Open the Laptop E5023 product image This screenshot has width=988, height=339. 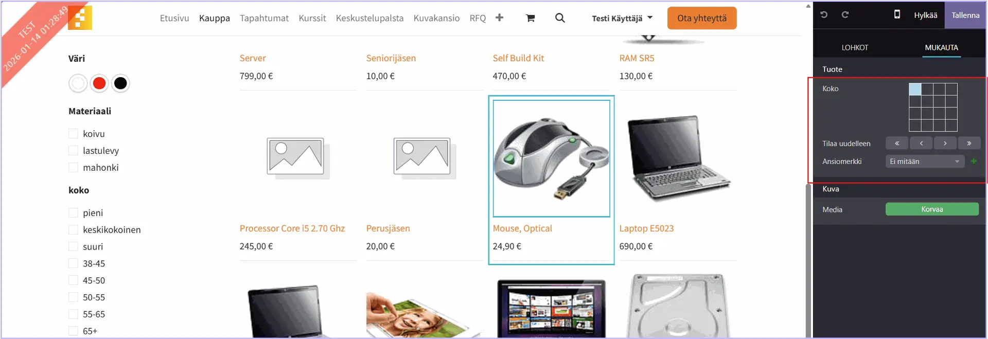(x=678, y=158)
